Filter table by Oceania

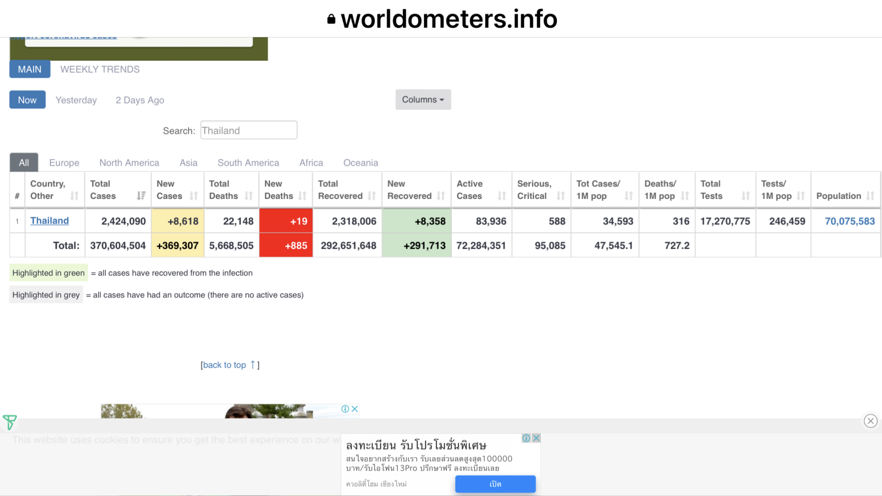(361, 163)
